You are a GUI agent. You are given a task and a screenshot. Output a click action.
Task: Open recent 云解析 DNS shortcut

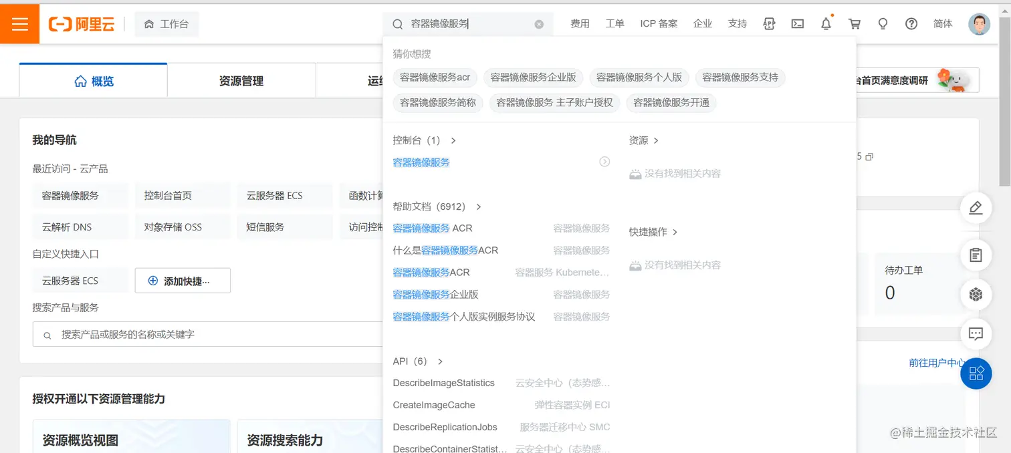tap(80, 227)
